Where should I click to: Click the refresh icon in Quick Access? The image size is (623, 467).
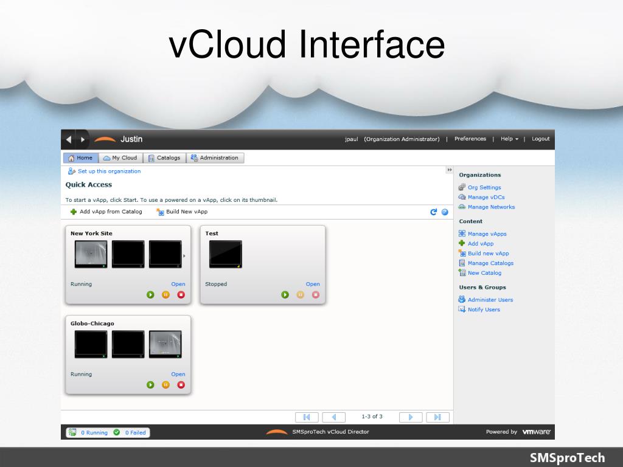click(x=433, y=212)
